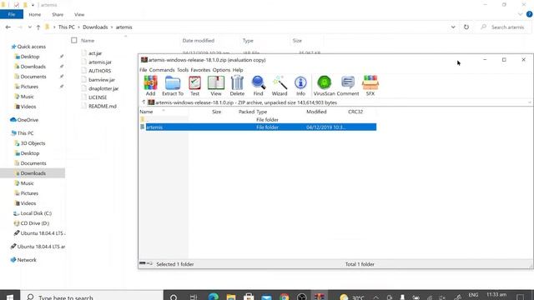Screen dimensions: 534x300
Task: Open the WinRAR path bar dropdown
Action: click(x=530, y=102)
